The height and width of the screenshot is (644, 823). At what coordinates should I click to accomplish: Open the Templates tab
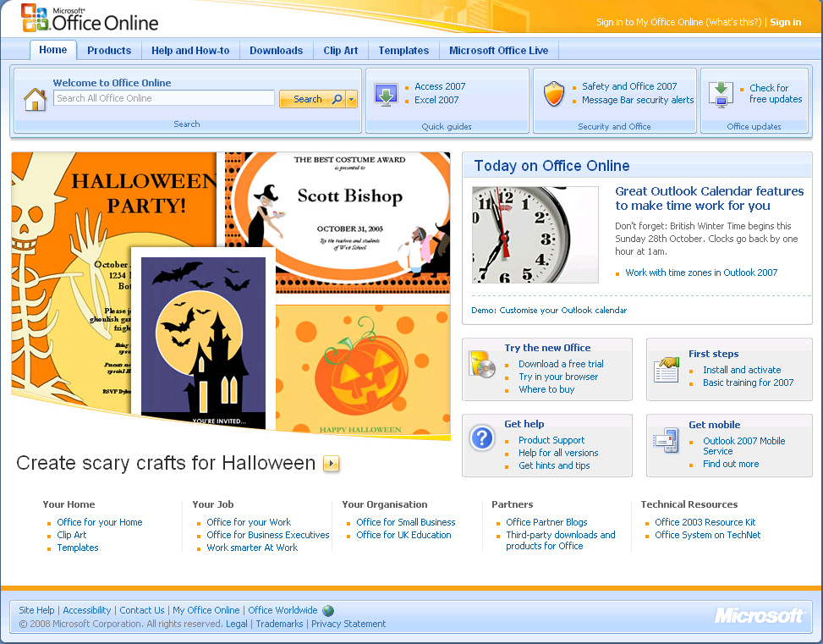[x=403, y=50]
